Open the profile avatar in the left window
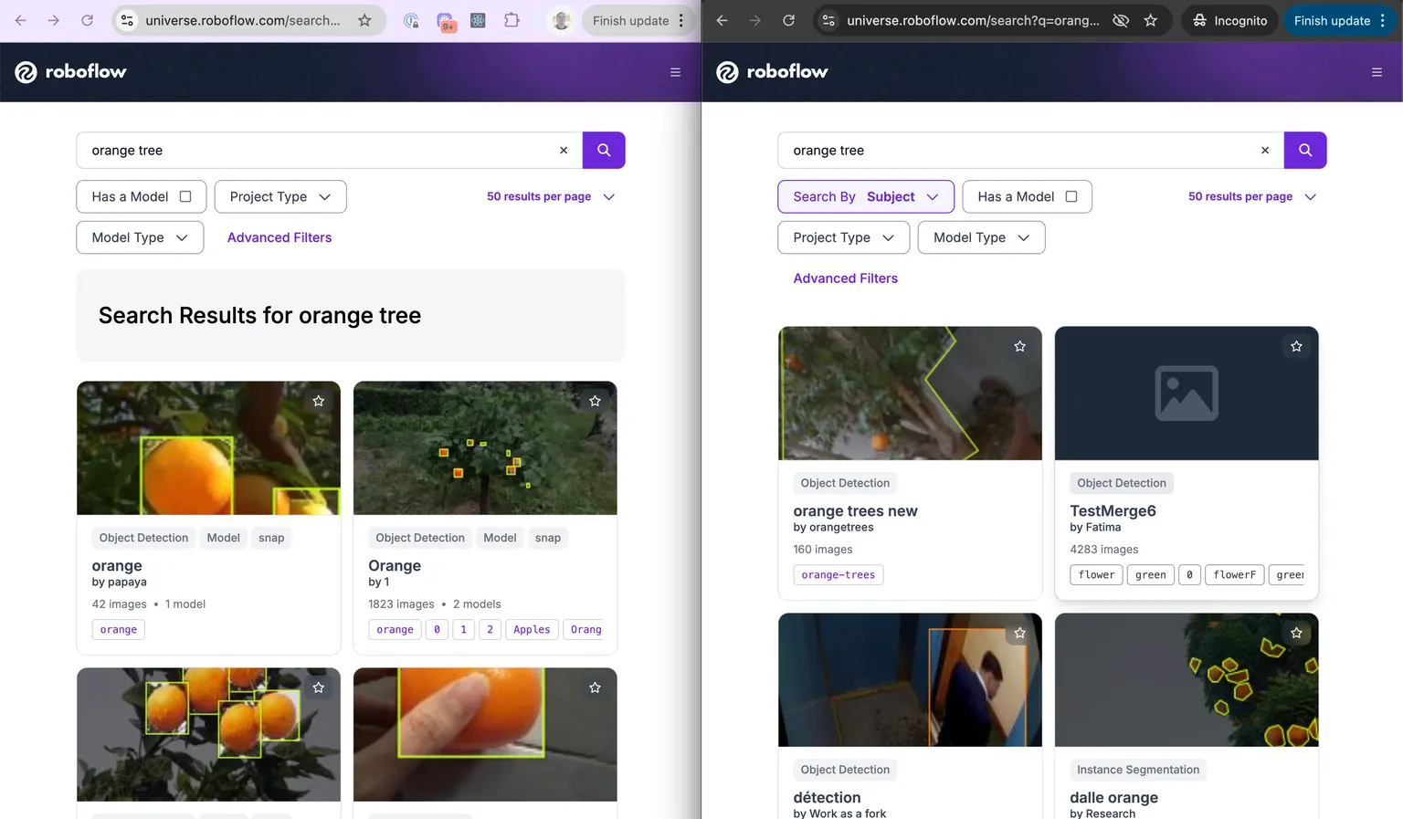The width and height of the screenshot is (1403, 819). pos(561,20)
